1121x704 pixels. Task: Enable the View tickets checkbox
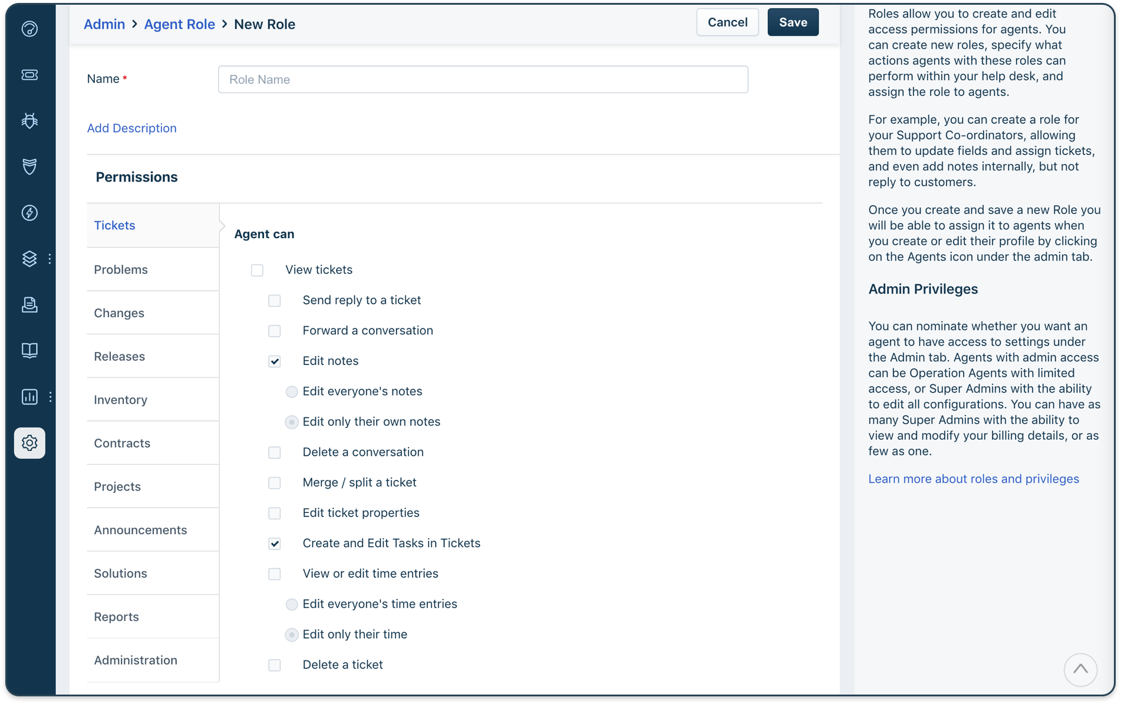[x=258, y=270]
